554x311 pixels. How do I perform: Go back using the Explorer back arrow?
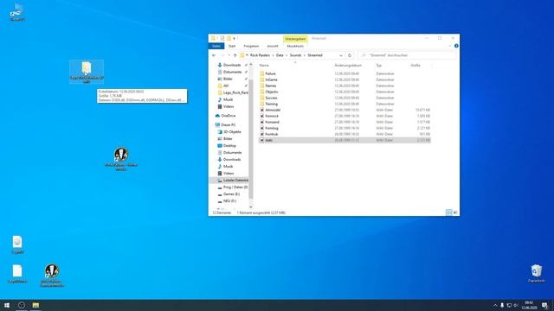coord(214,55)
